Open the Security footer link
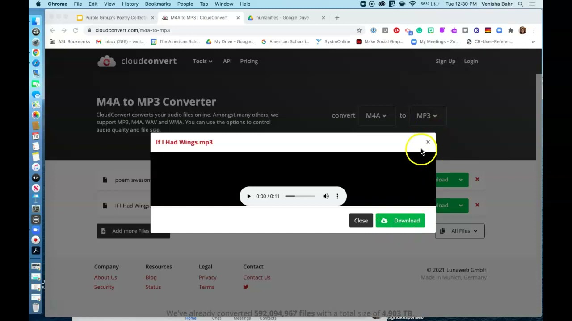The height and width of the screenshot is (321, 572). 104,287
